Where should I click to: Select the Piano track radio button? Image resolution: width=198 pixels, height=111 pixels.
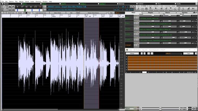[x=41, y=4]
